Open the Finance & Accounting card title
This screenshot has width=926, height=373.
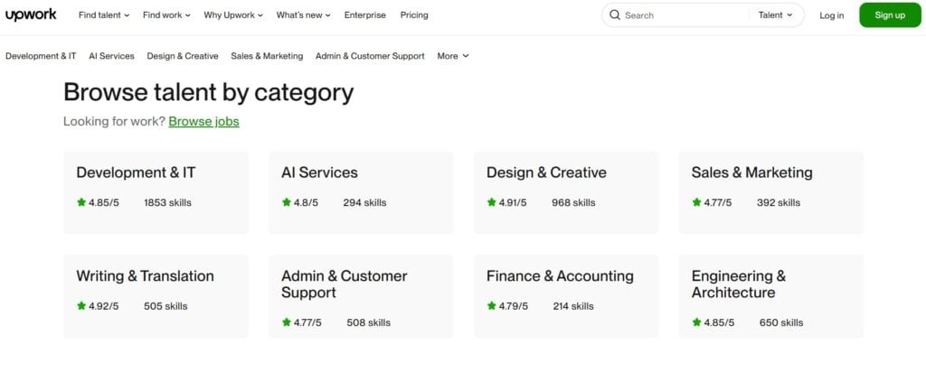[x=560, y=276]
